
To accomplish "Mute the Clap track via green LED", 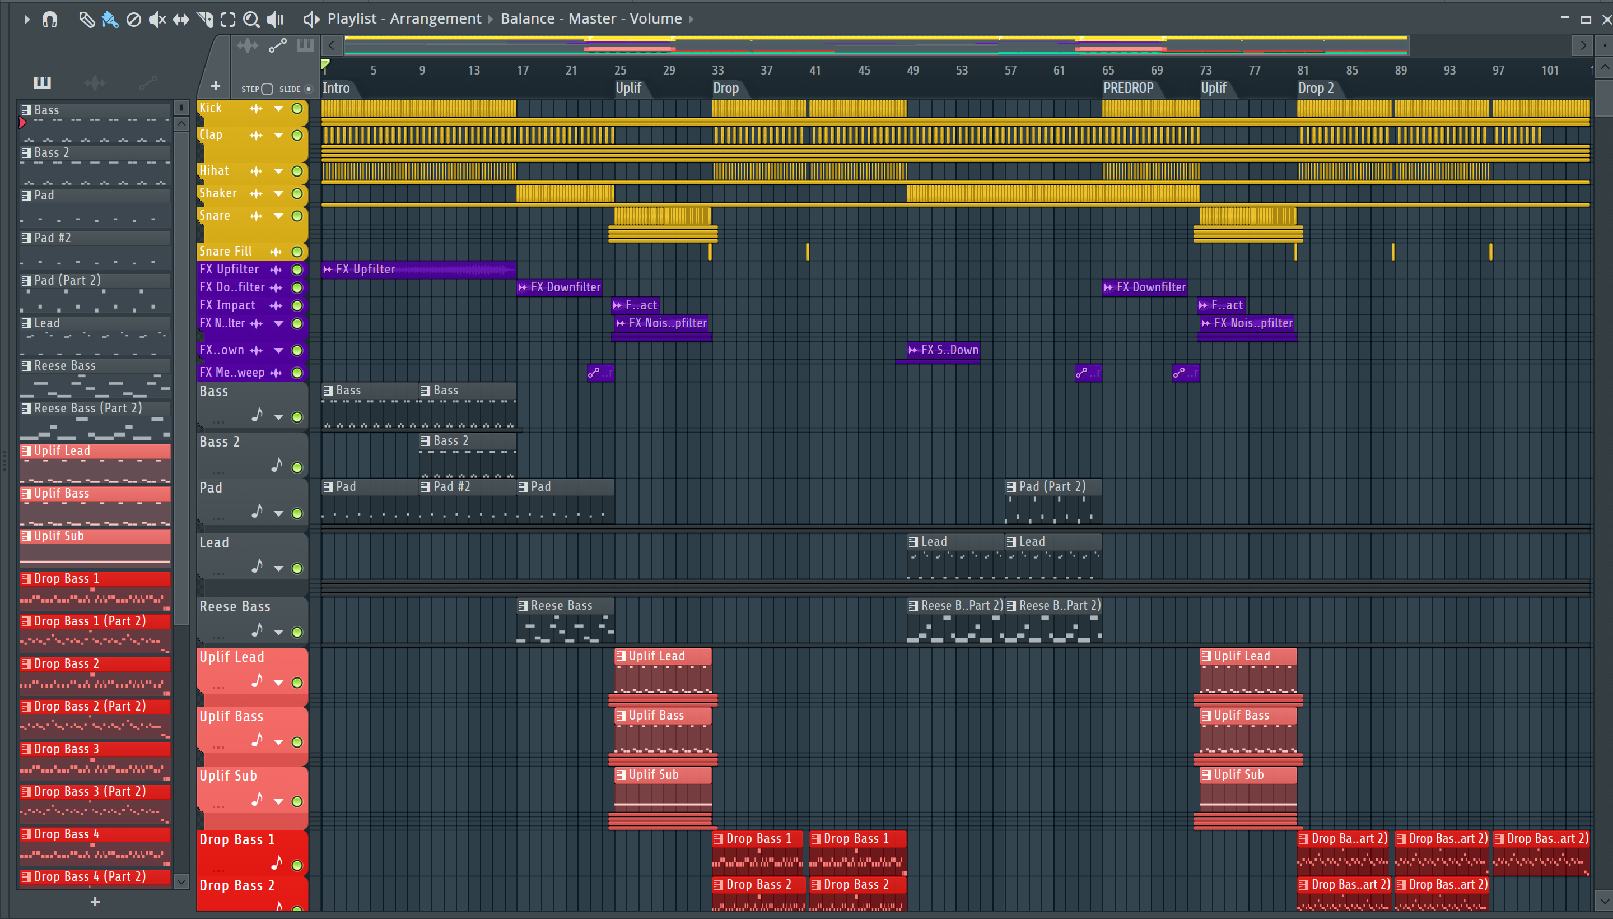I will click(296, 135).
